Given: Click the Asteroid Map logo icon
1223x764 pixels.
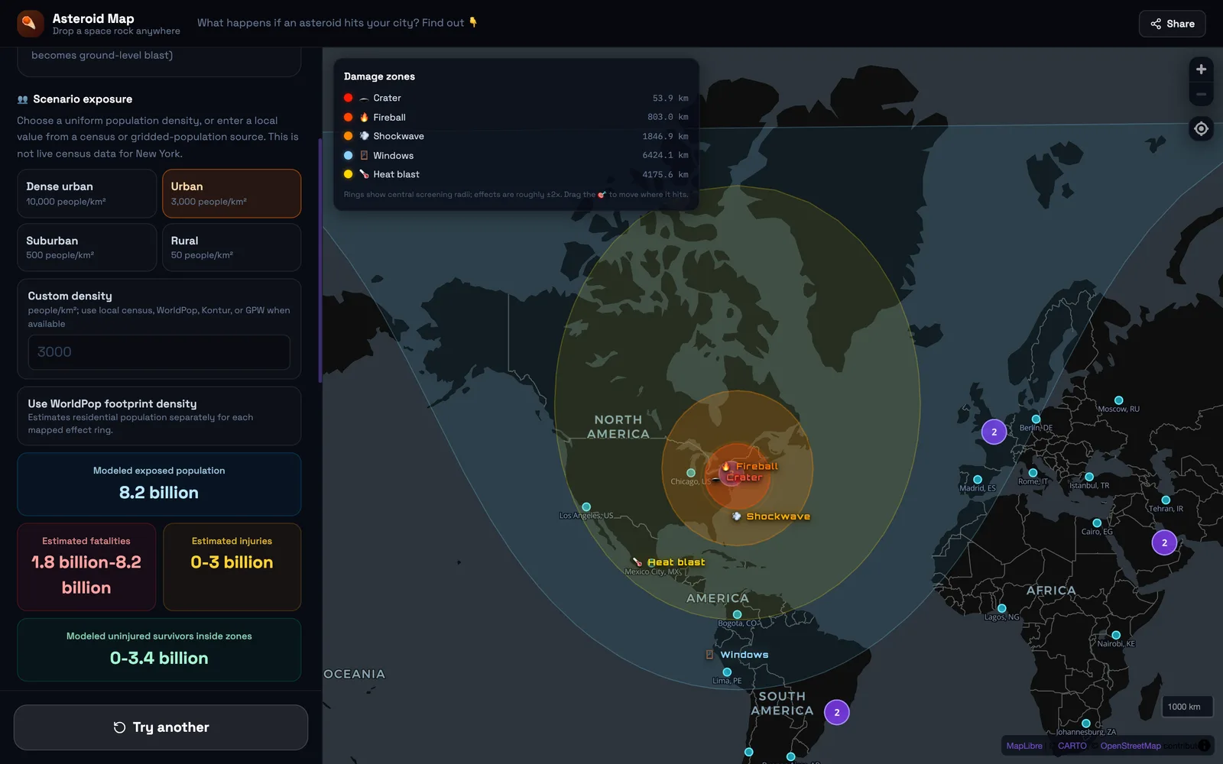Looking at the screenshot, I should tap(31, 24).
